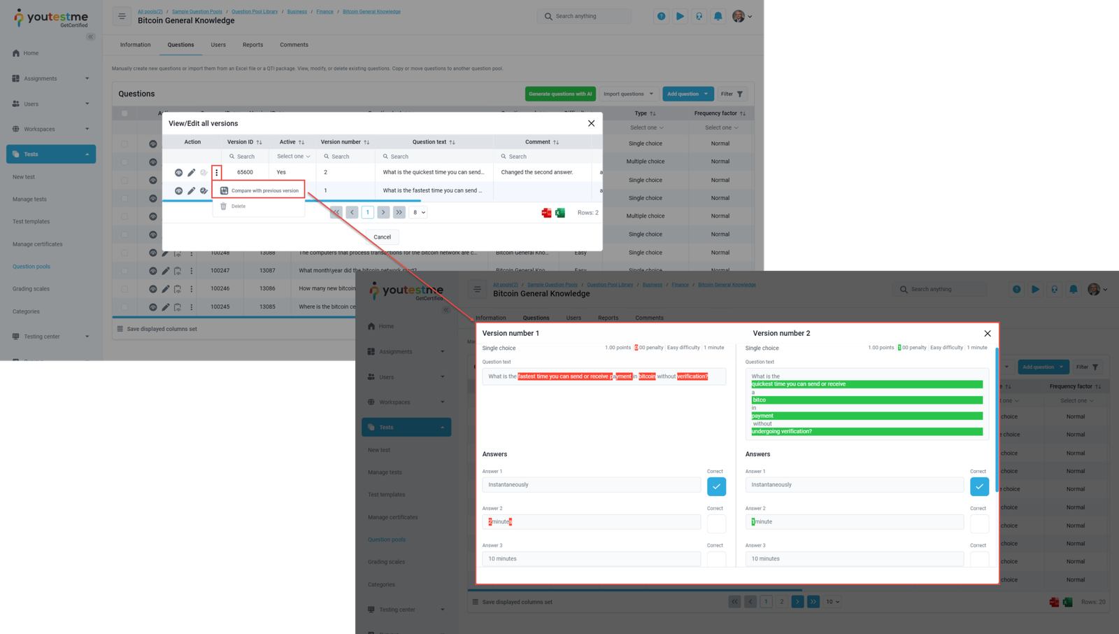The width and height of the screenshot is (1119, 634).
Task: Sort versions by the Version ID column arrows
Action: tap(259, 142)
